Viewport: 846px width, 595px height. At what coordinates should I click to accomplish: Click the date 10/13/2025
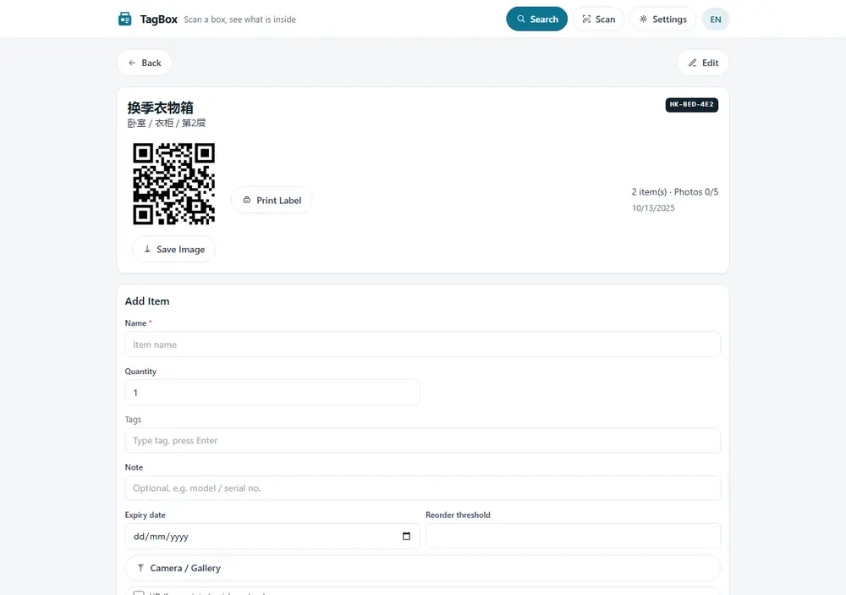coord(653,208)
